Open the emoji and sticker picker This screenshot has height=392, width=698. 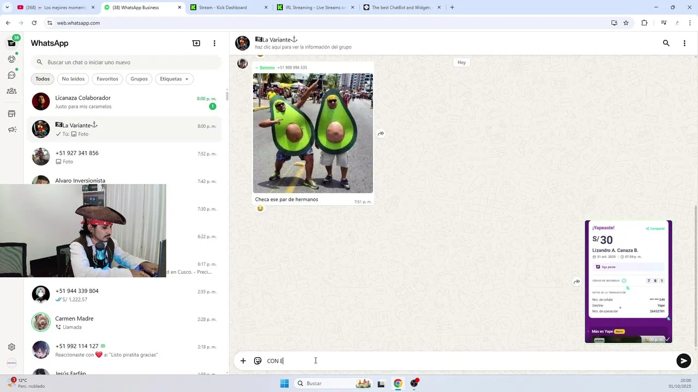[x=258, y=360]
